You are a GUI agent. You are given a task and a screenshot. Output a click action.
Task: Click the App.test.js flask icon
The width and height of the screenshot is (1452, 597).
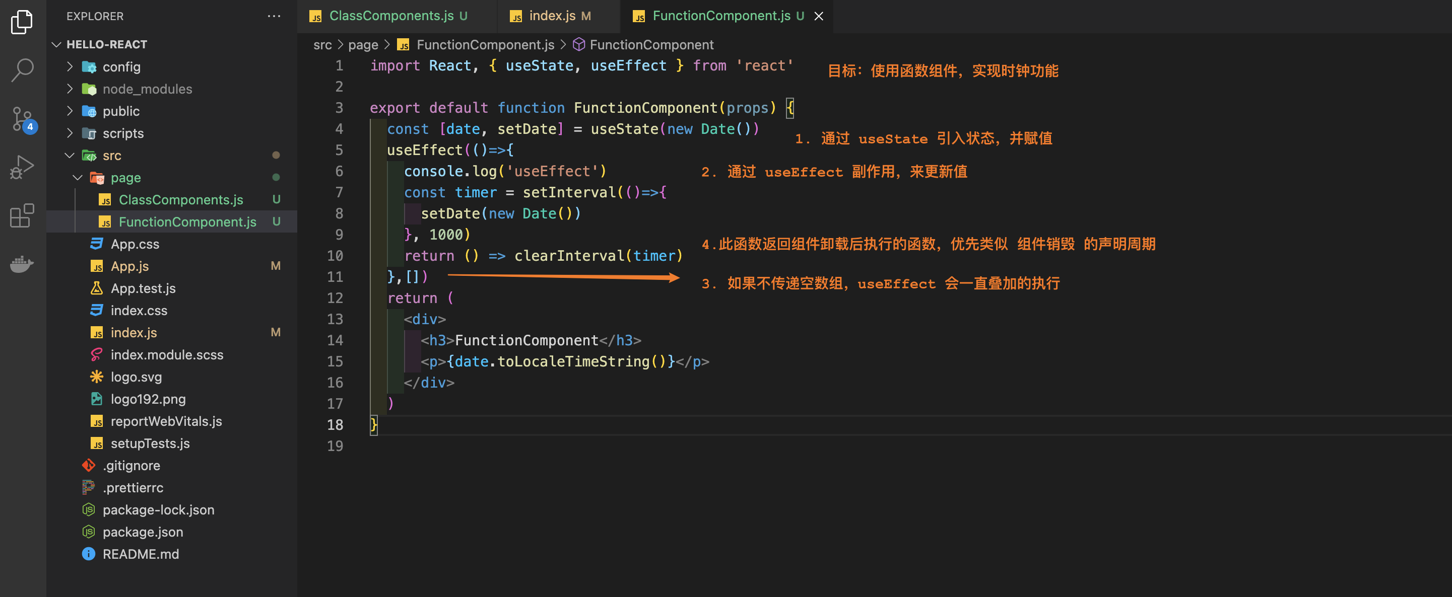97,288
